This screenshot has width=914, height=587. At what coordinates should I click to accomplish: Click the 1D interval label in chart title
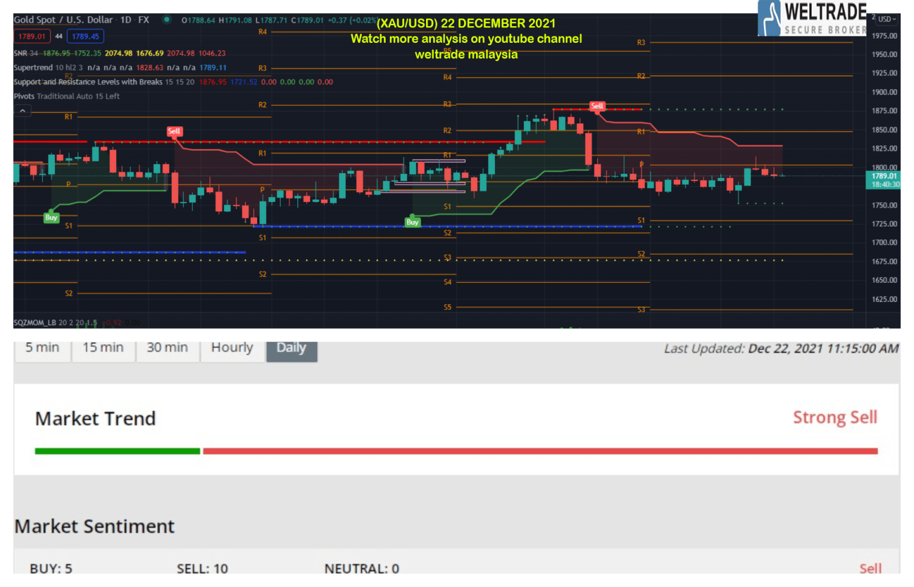pyautogui.click(x=126, y=20)
